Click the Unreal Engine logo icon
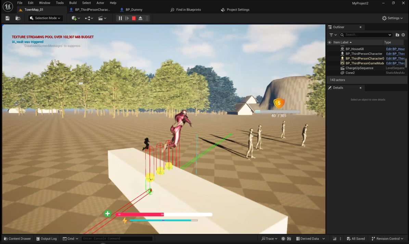This screenshot has height=244, width=409. pos(8,6)
